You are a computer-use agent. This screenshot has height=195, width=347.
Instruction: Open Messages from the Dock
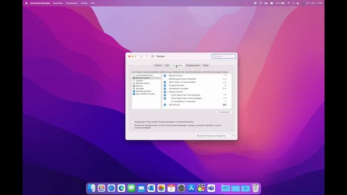click(x=131, y=188)
